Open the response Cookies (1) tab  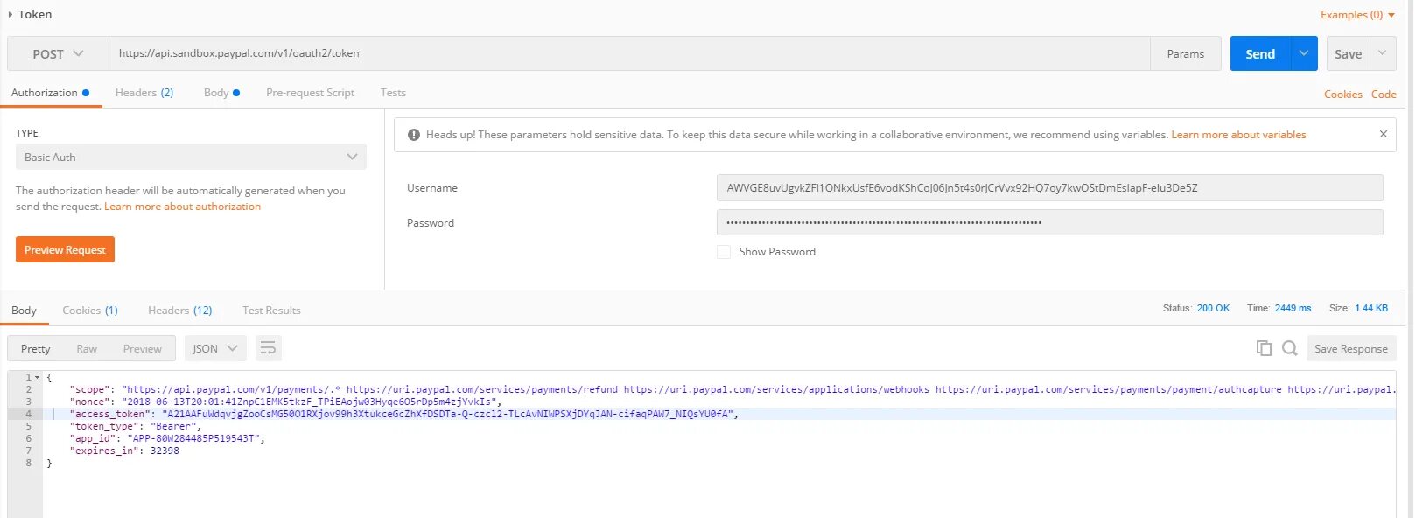90,310
